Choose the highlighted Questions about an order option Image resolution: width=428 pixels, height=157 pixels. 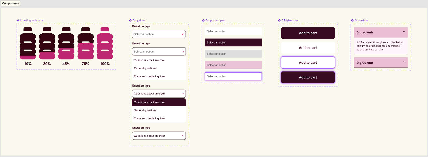[159, 102]
